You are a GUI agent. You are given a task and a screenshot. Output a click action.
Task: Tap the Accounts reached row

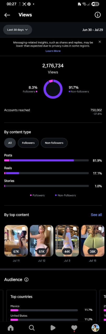(x=53, y=112)
